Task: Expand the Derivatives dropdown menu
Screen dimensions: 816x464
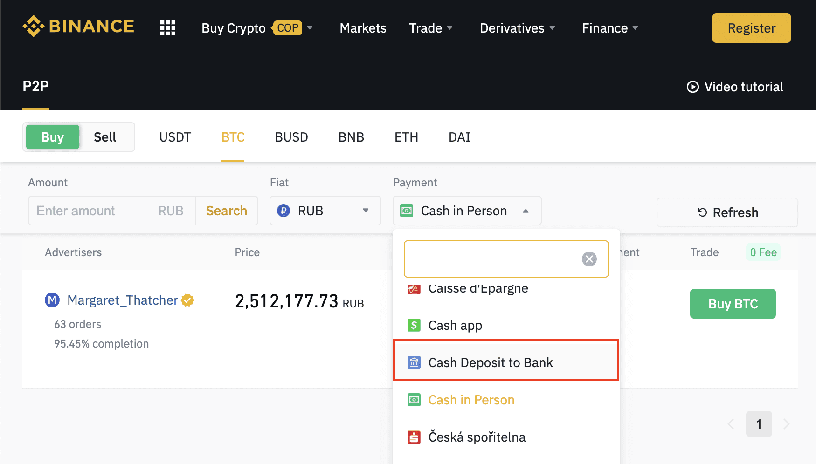Action: (518, 28)
